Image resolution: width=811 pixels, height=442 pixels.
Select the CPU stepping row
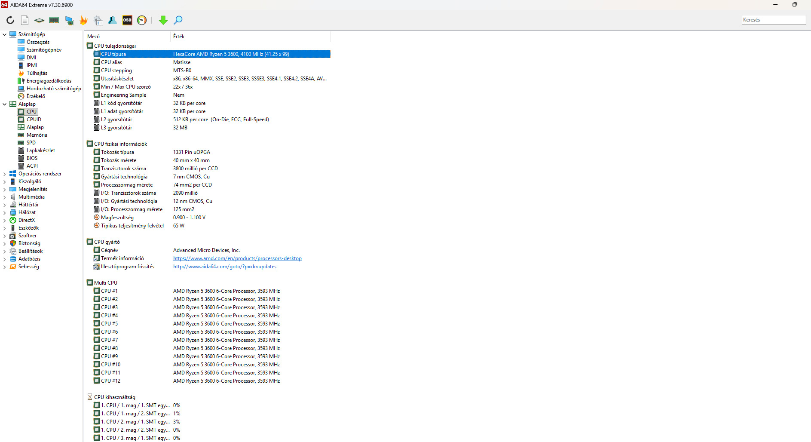click(x=212, y=71)
